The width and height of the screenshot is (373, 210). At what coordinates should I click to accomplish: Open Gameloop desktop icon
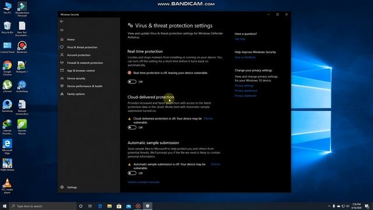7,106
